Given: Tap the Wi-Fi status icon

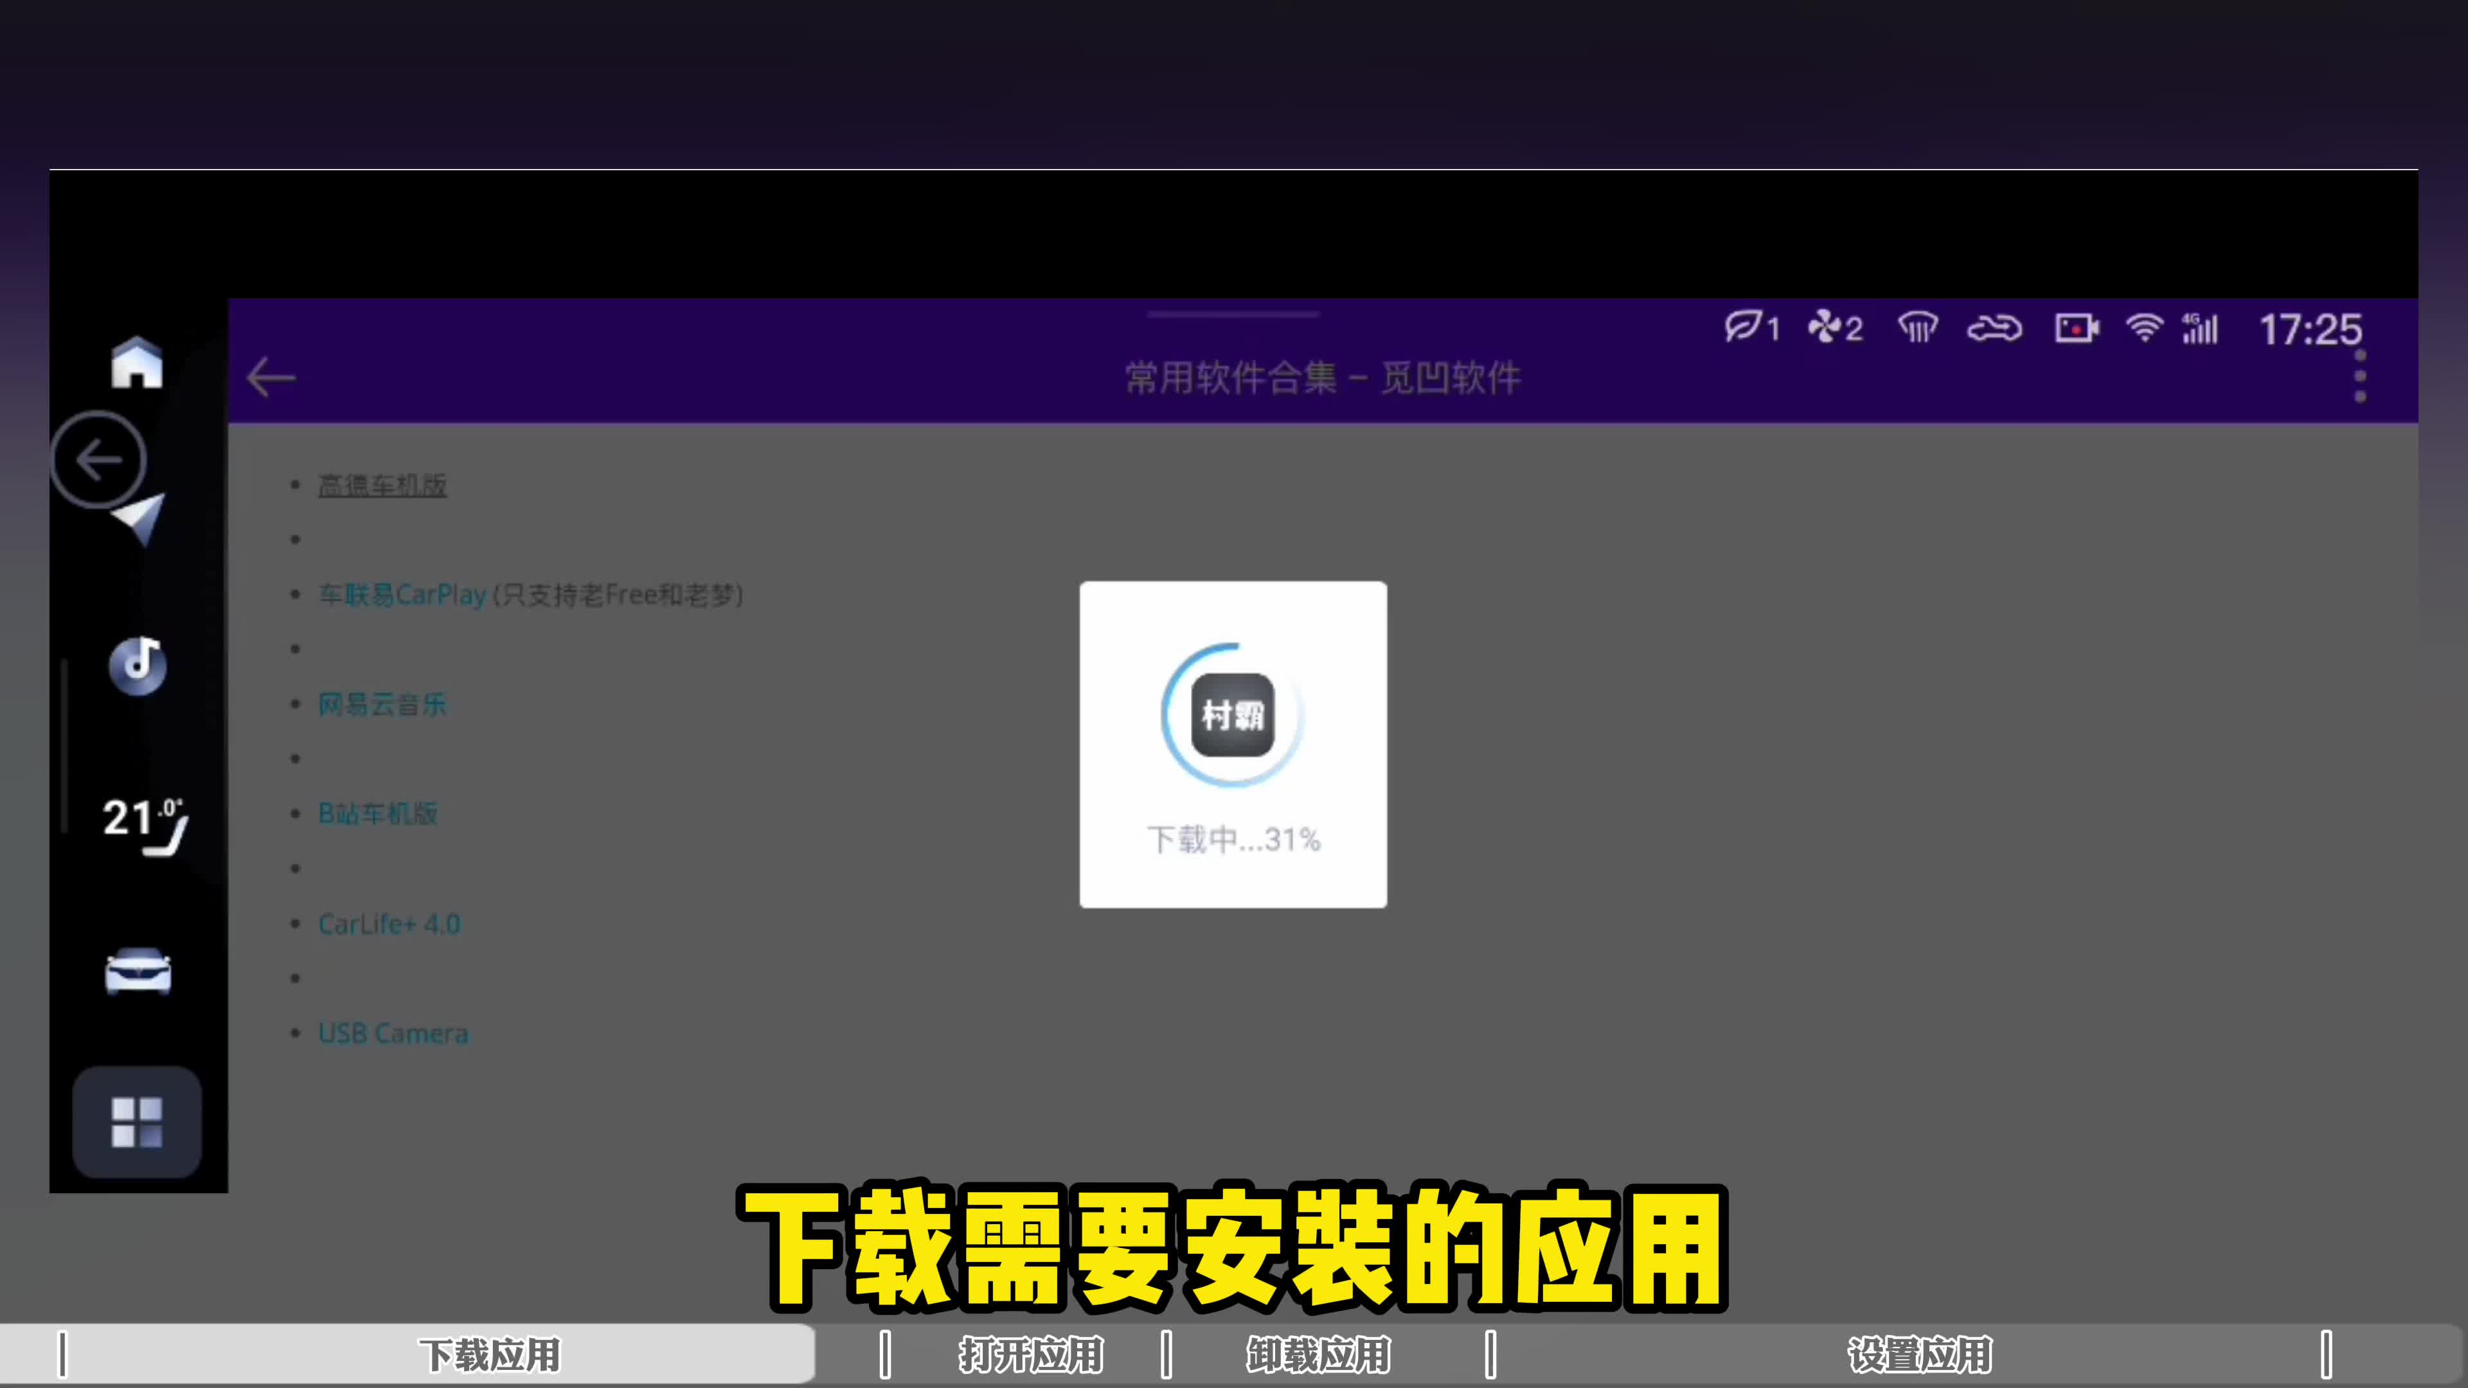Looking at the screenshot, I should tap(2143, 328).
